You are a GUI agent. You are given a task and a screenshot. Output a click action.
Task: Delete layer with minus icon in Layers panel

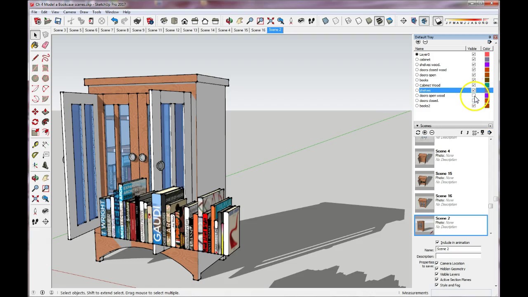tap(425, 42)
